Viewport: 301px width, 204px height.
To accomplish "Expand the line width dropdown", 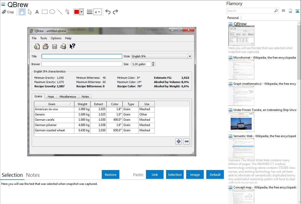I will pos(97,12).
